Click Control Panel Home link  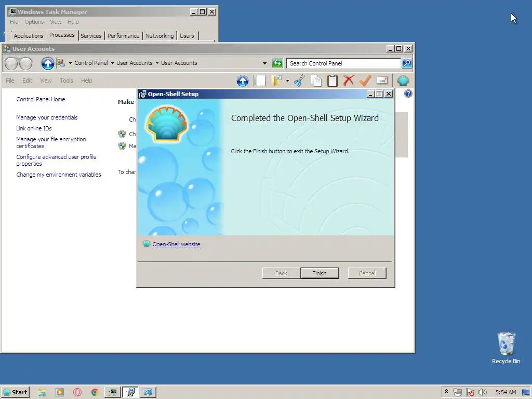(x=41, y=99)
